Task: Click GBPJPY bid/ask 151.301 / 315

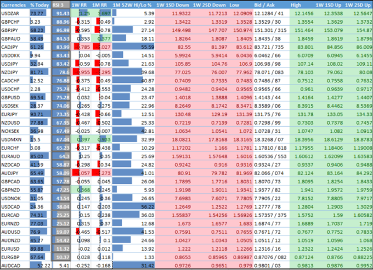Action: (x=270, y=30)
